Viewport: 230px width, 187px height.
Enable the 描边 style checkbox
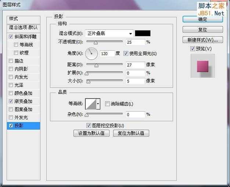[x=11, y=61]
